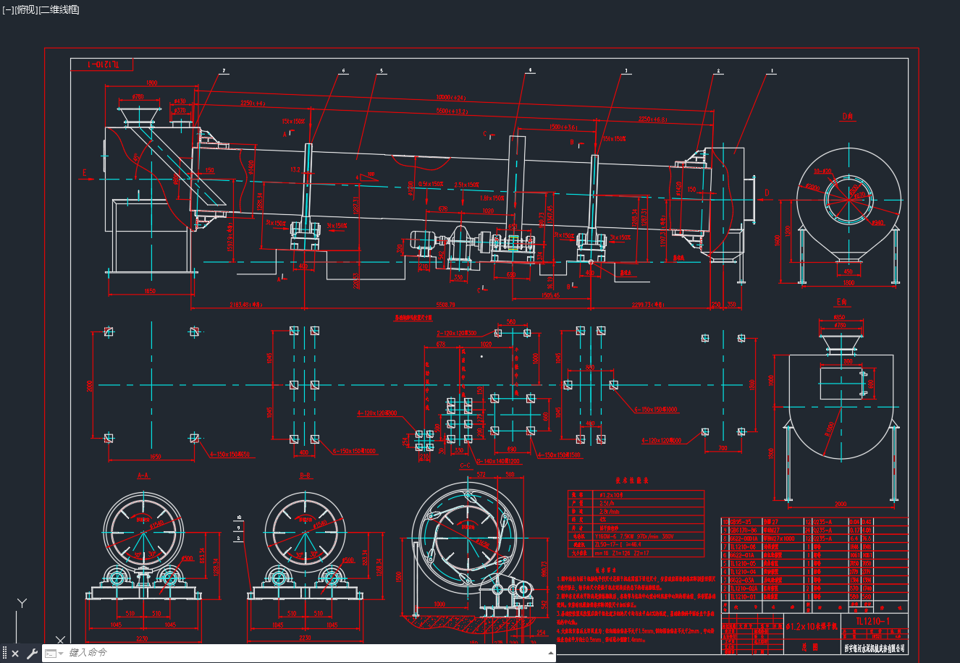The height and width of the screenshot is (663, 960).
Task: Click the C-C section view label
Action: (x=465, y=465)
